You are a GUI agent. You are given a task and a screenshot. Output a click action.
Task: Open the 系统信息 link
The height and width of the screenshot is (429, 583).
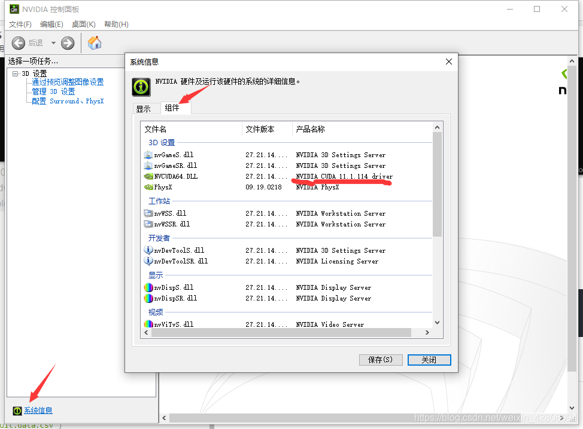[38, 410]
